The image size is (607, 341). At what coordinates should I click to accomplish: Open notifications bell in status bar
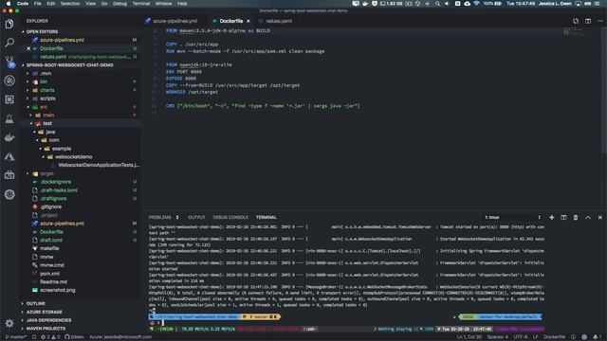[596, 337]
